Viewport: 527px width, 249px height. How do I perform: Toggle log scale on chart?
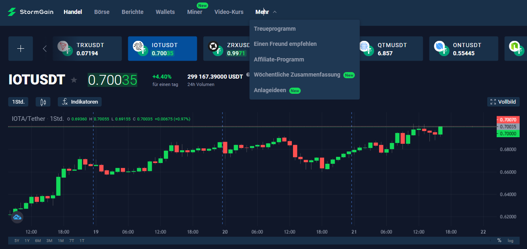510,240
